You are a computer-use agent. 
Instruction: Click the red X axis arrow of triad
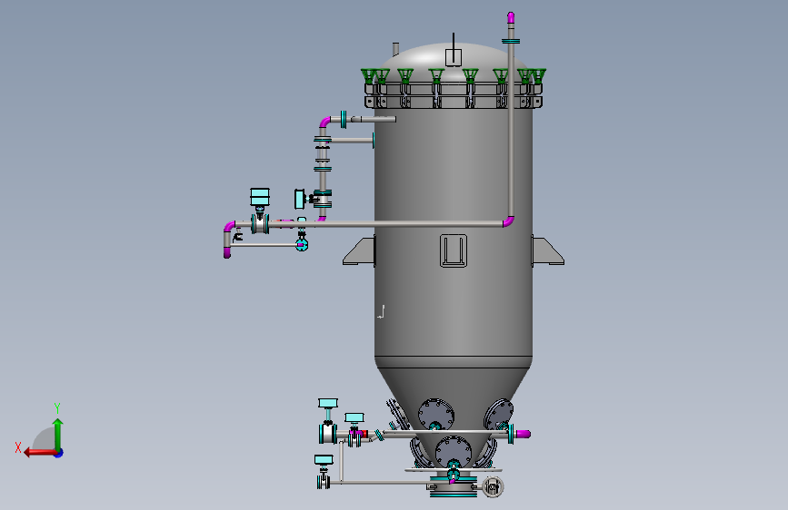pyautogui.click(x=39, y=453)
